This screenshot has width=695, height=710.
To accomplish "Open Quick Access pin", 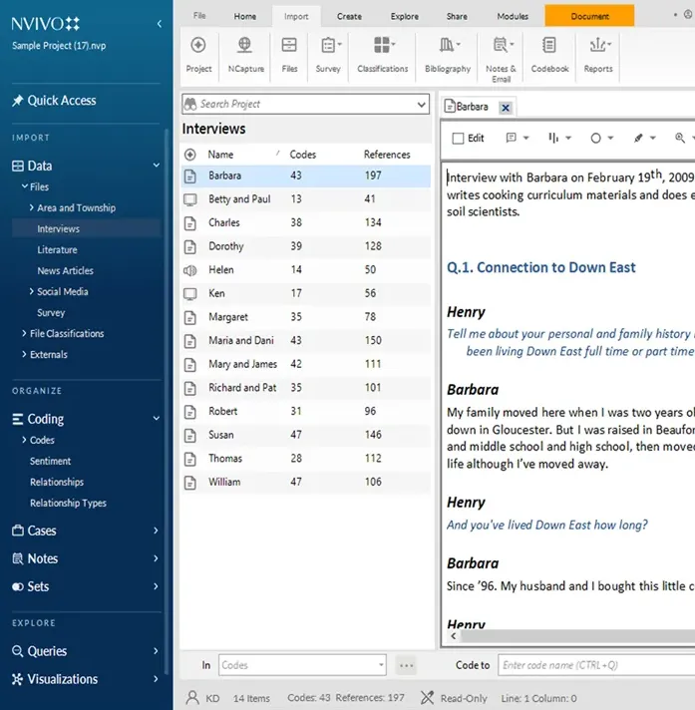I will tap(18, 101).
